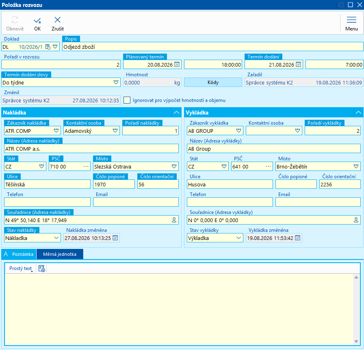
Task: Click scroll up arrow in note area
Action: click(x=356, y=277)
